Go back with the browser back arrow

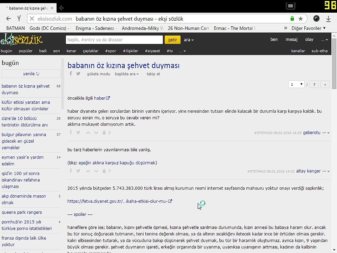(x=8, y=19)
